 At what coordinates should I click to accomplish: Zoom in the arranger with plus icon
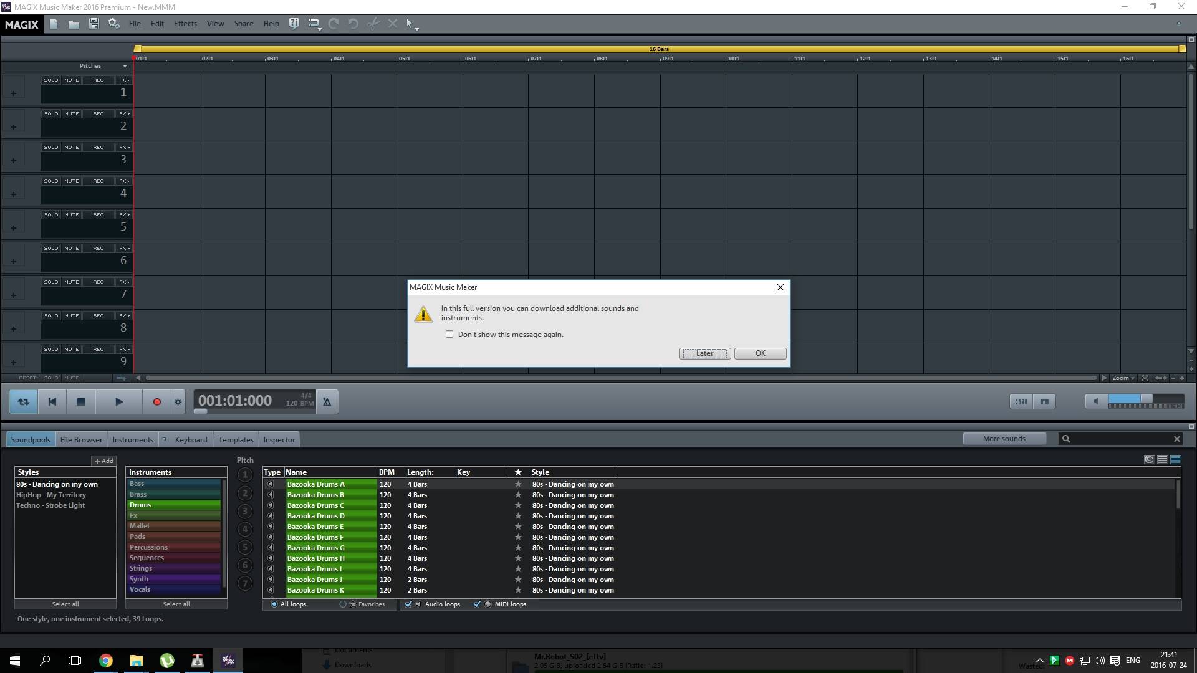1181,378
